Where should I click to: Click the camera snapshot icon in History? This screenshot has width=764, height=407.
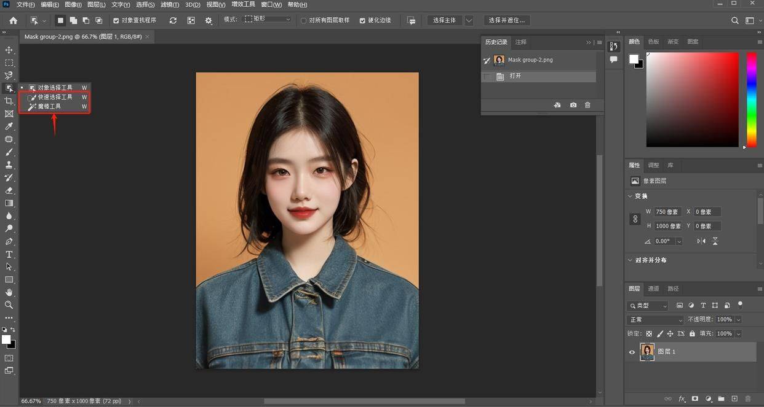click(573, 105)
